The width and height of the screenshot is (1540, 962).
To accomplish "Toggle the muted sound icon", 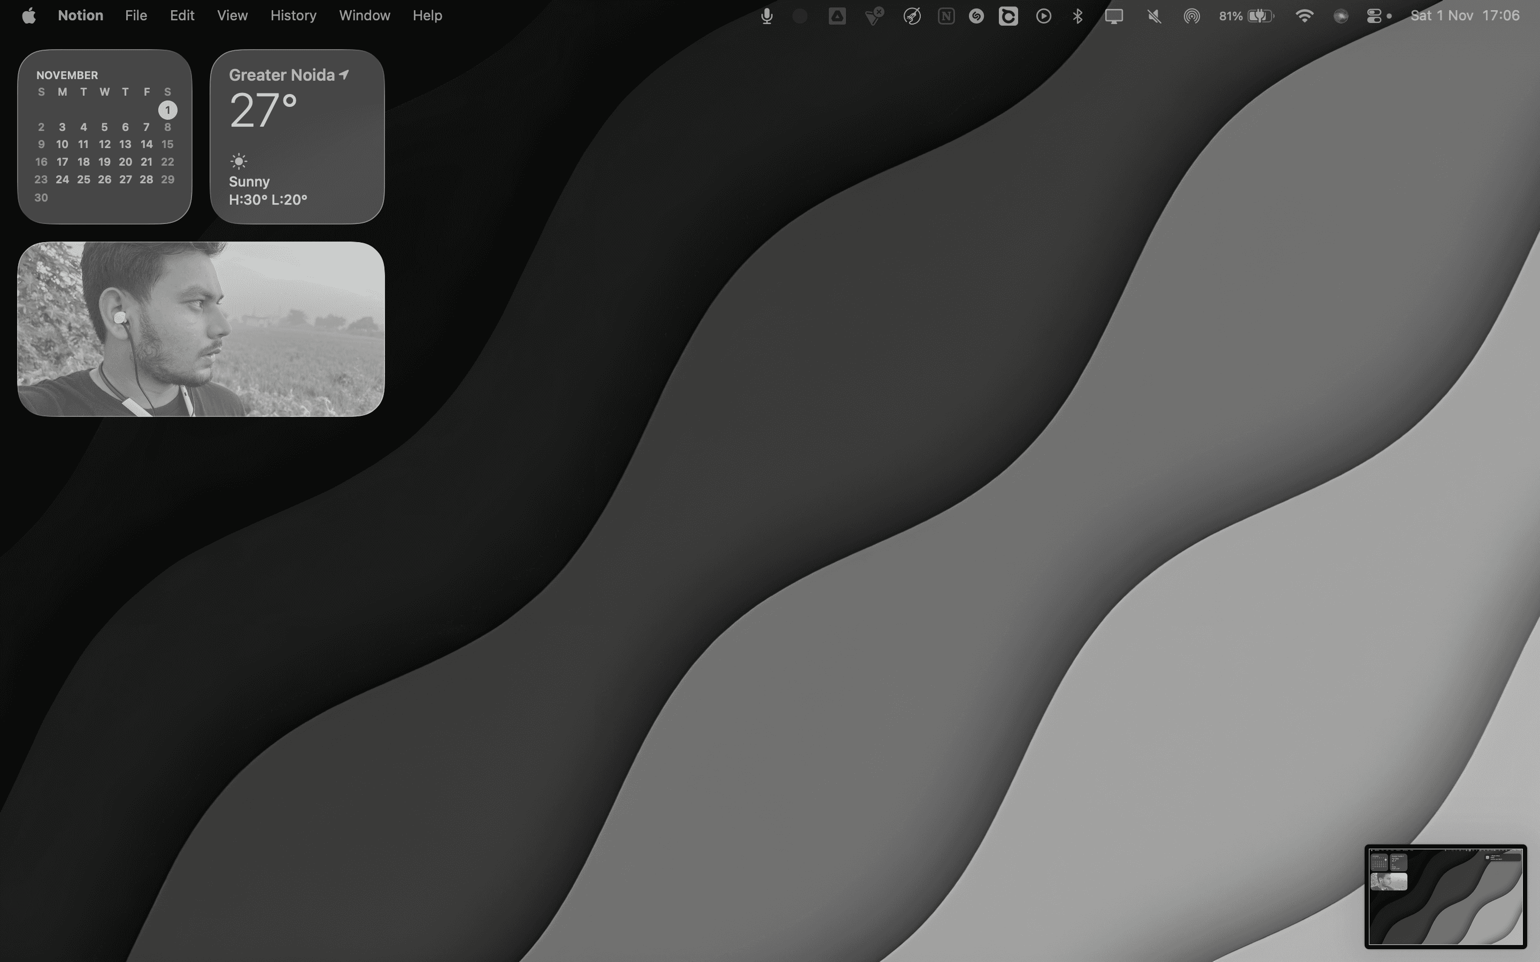I will tap(1154, 16).
